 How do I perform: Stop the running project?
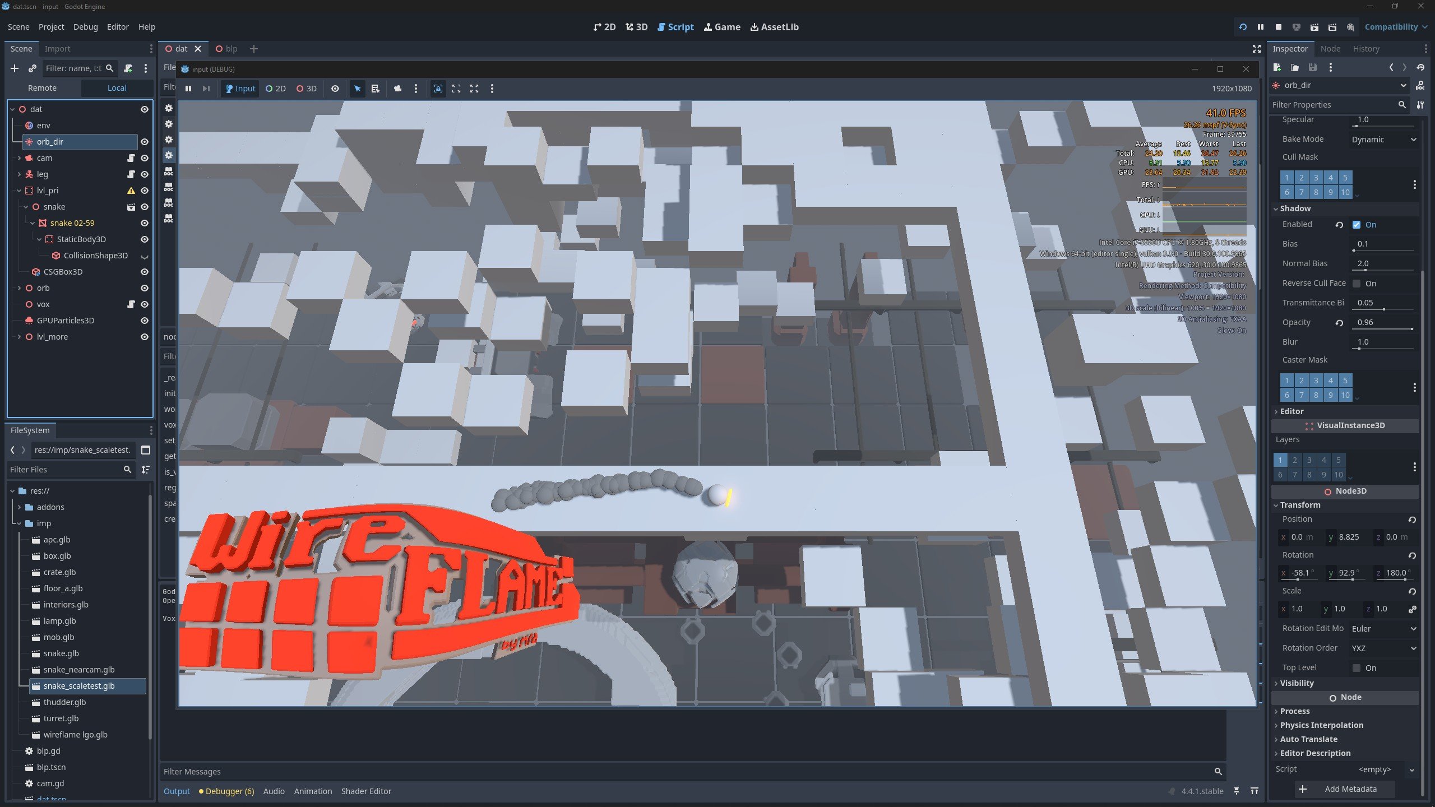(x=1279, y=27)
